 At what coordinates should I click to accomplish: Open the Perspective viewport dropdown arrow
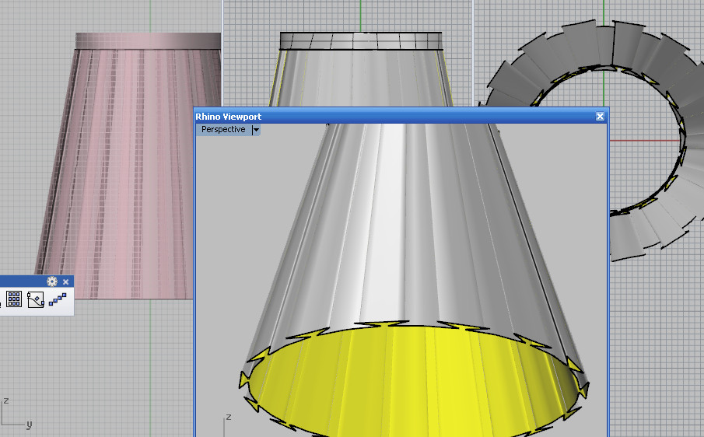coord(256,130)
